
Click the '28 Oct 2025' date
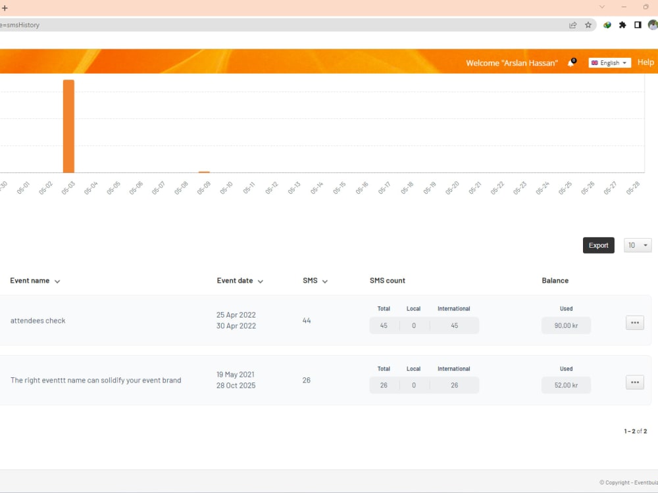[x=236, y=386]
